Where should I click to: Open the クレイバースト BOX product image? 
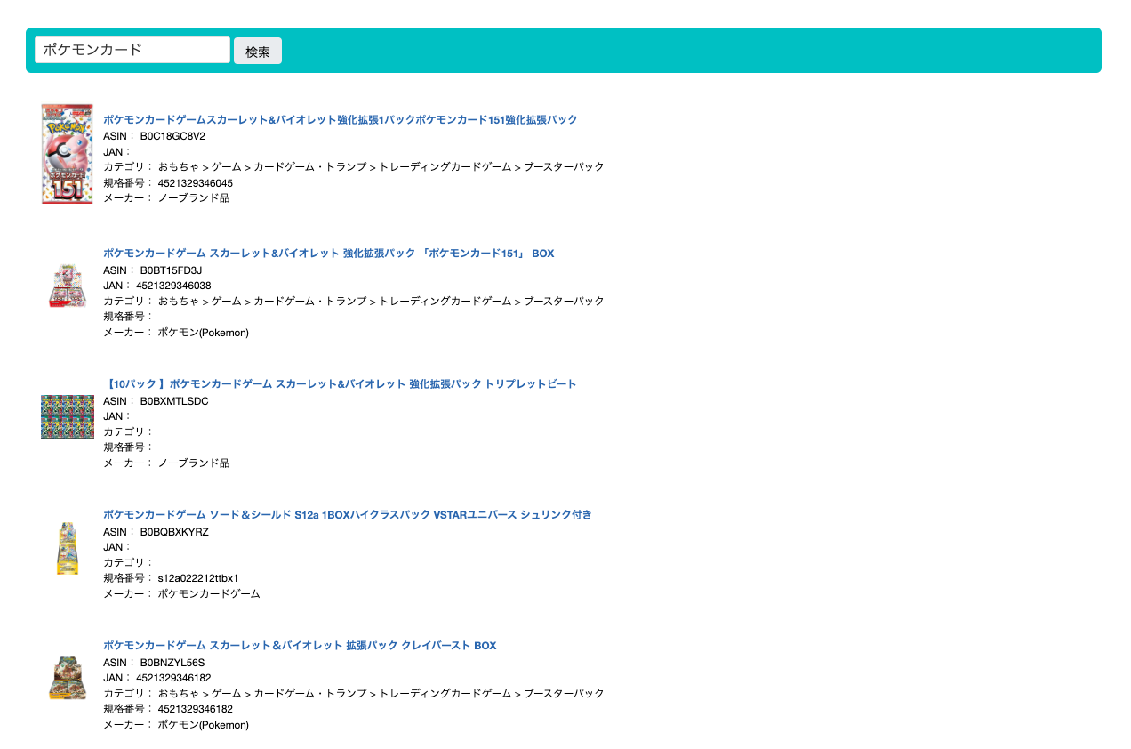click(x=67, y=678)
